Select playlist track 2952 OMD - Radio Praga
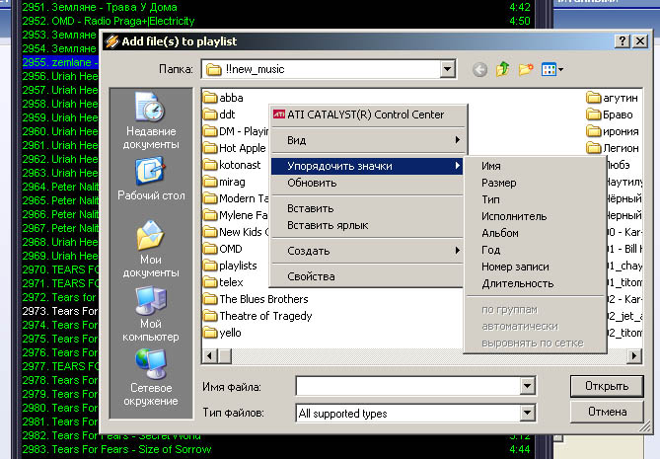Screen dimensions: 660x459 pos(278,21)
